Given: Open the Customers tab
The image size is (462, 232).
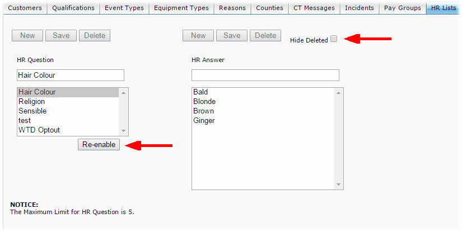Looking at the screenshot, I should pos(25,8).
